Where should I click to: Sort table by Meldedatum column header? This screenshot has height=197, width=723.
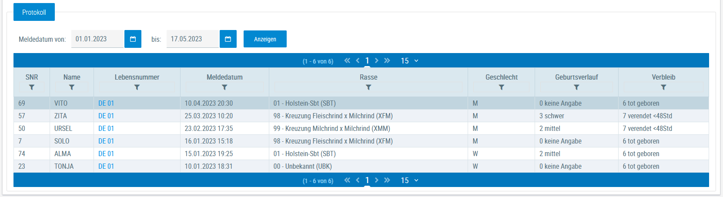pyautogui.click(x=224, y=77)
